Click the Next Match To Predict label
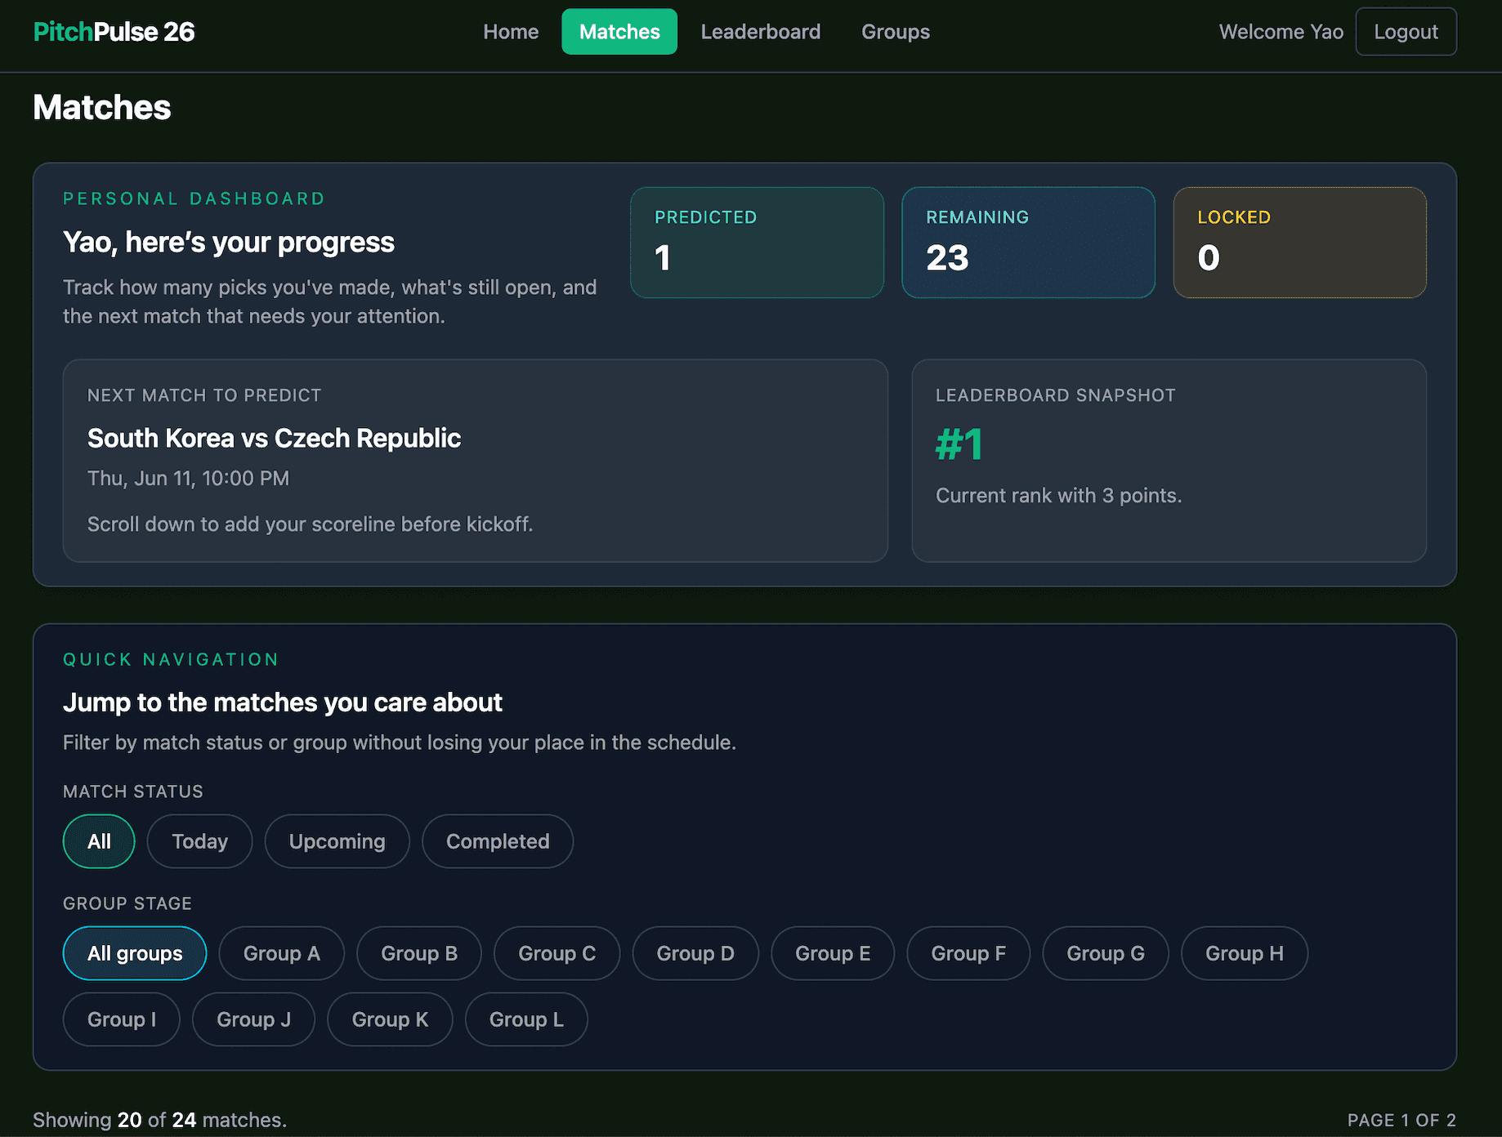Image resolution: width=1502 pixels, height=1137 pixels. click(x=204, y=395)
